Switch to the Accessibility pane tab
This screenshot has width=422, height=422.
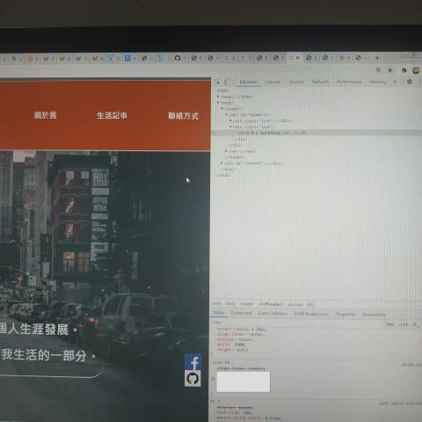(374, 315)
